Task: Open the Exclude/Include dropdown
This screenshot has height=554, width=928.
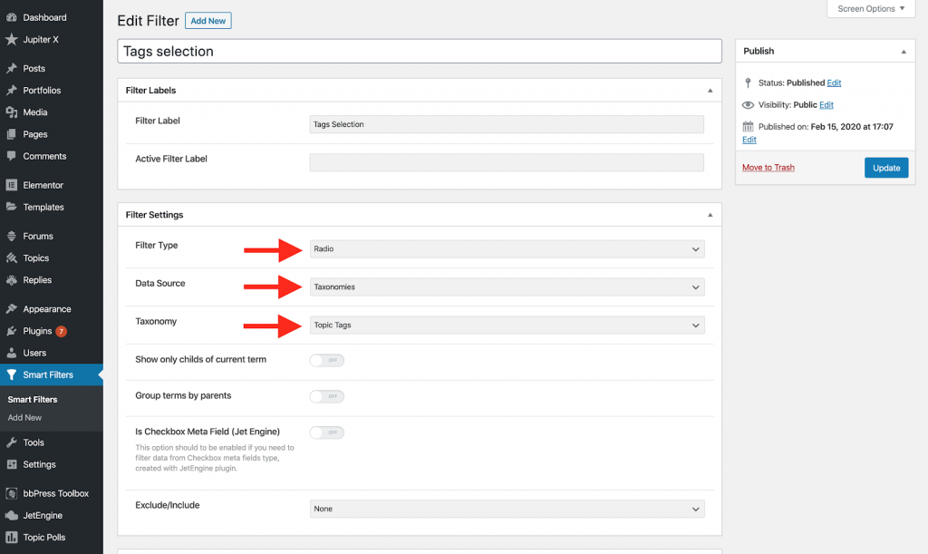Action: coord(507,509)
